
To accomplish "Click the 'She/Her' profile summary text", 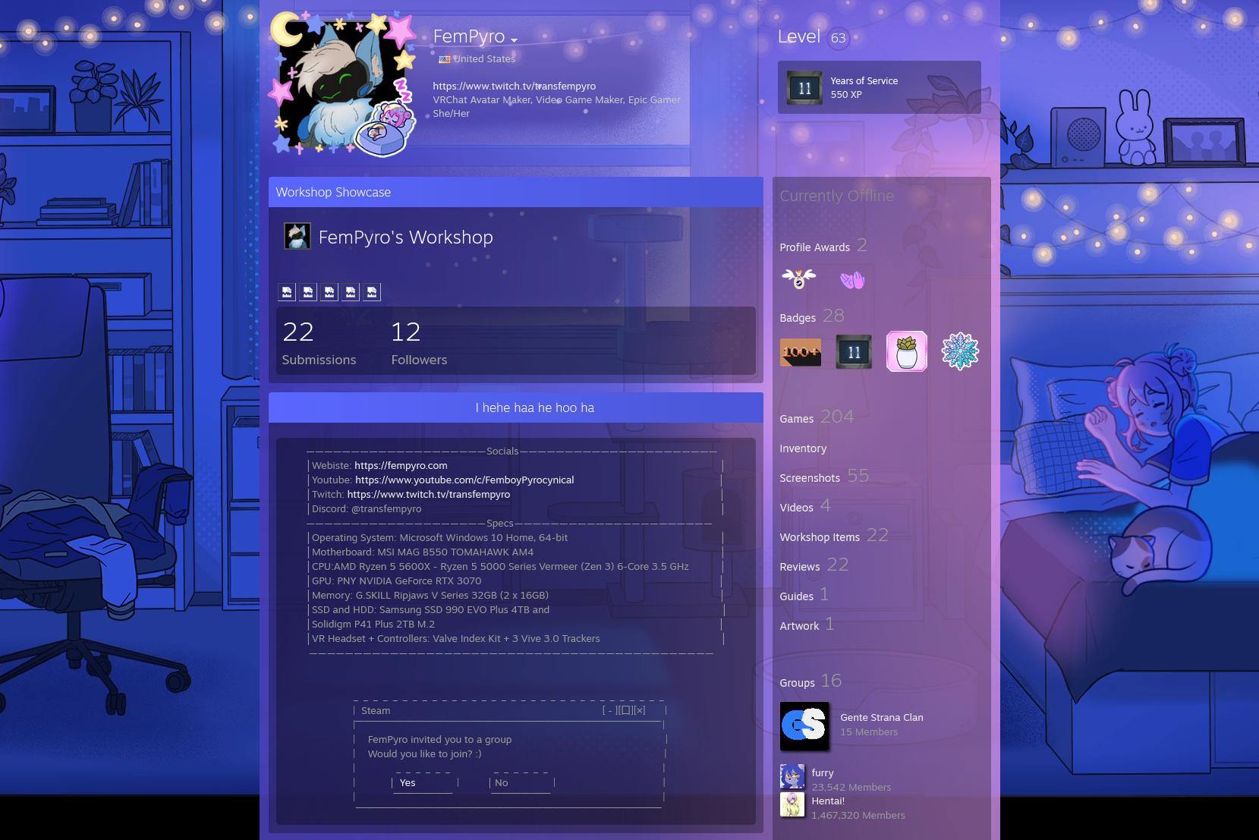I will (452, 114).
